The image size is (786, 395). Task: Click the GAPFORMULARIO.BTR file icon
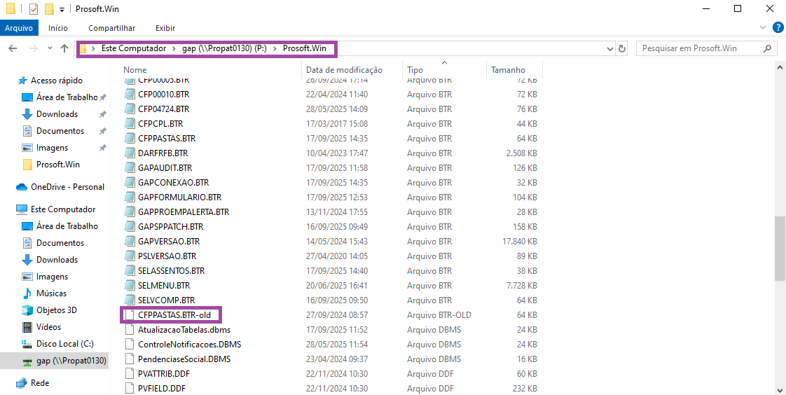130,197
